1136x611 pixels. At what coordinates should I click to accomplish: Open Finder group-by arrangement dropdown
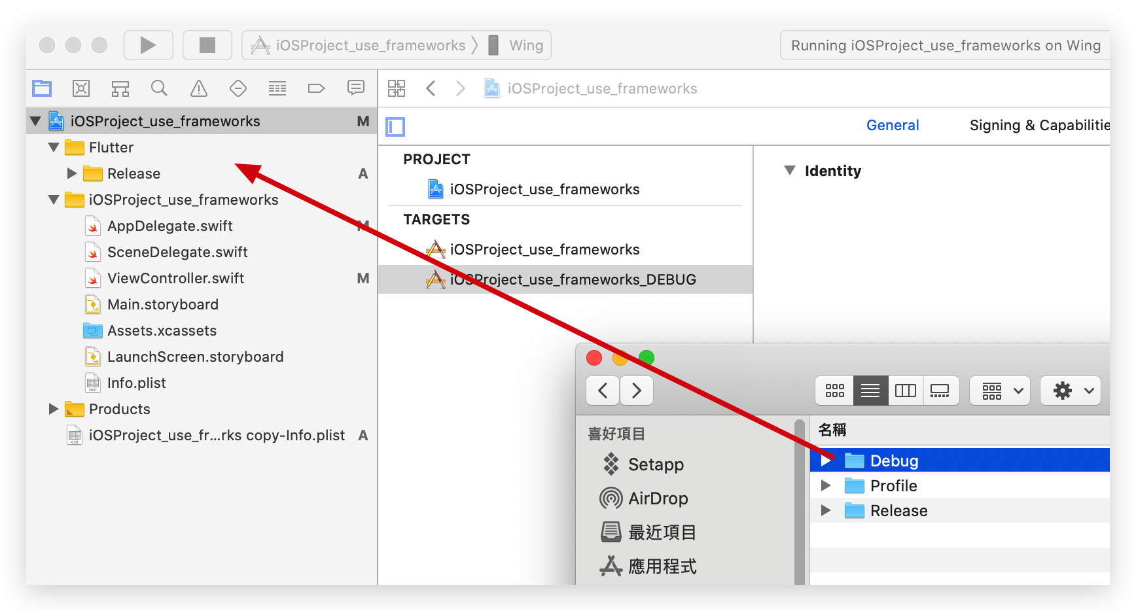[x=1000, y=391]
